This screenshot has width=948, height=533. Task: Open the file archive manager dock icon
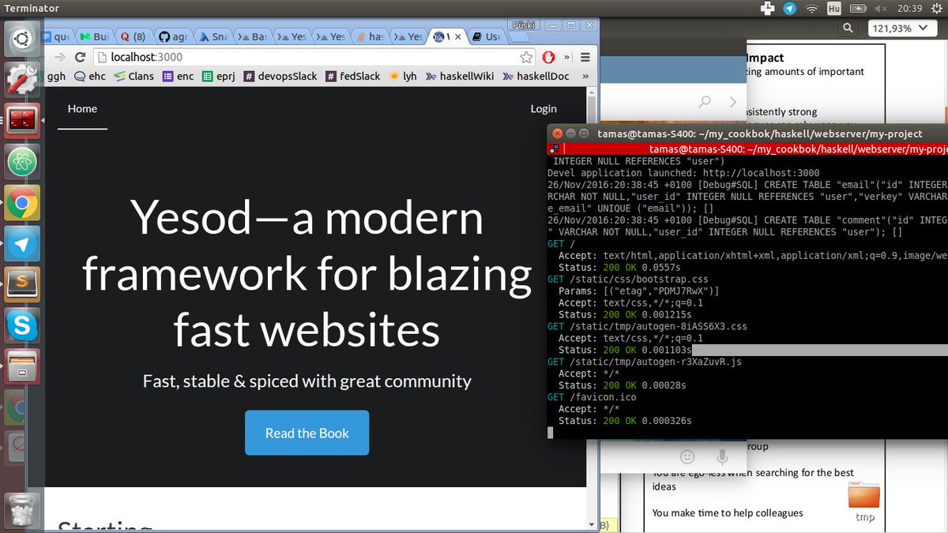coord(21,367)
